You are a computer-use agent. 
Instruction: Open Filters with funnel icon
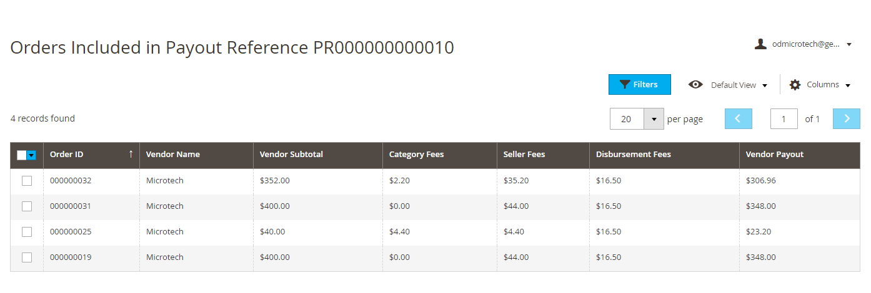pos(640,85)
